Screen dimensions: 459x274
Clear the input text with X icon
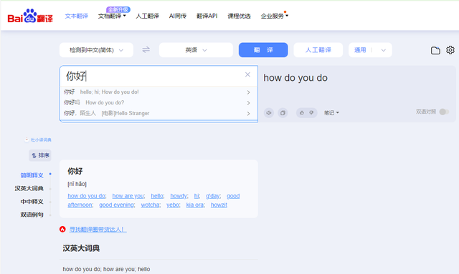coord(247,74)
